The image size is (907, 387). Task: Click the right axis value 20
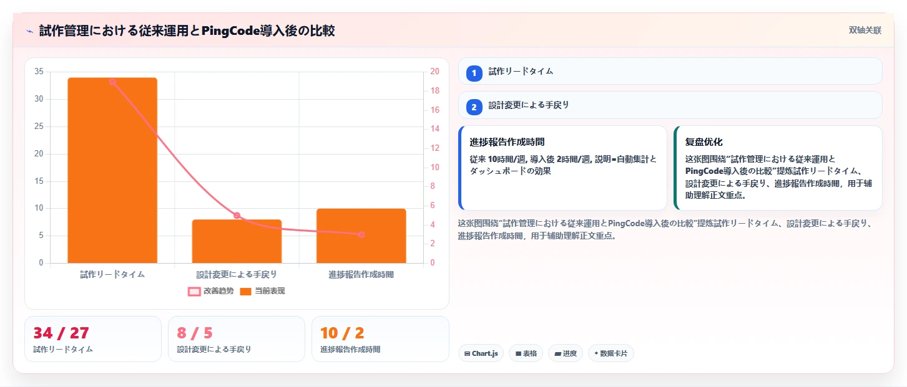point(434,72)
